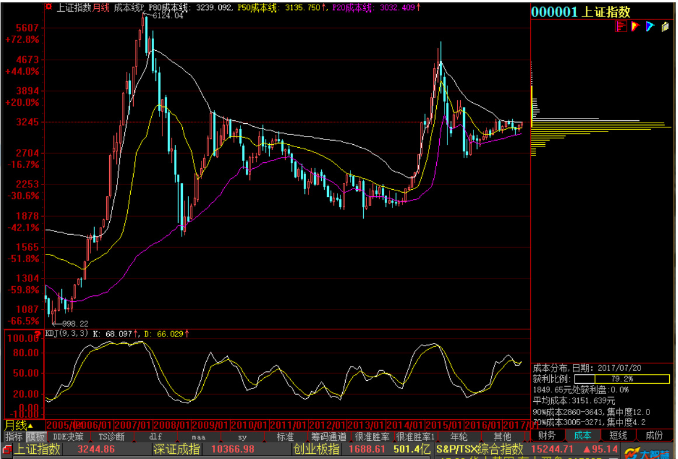Select the 筹码通道 template
The width and height of the screenshot is (678, 459).
[x=328, y=437]
